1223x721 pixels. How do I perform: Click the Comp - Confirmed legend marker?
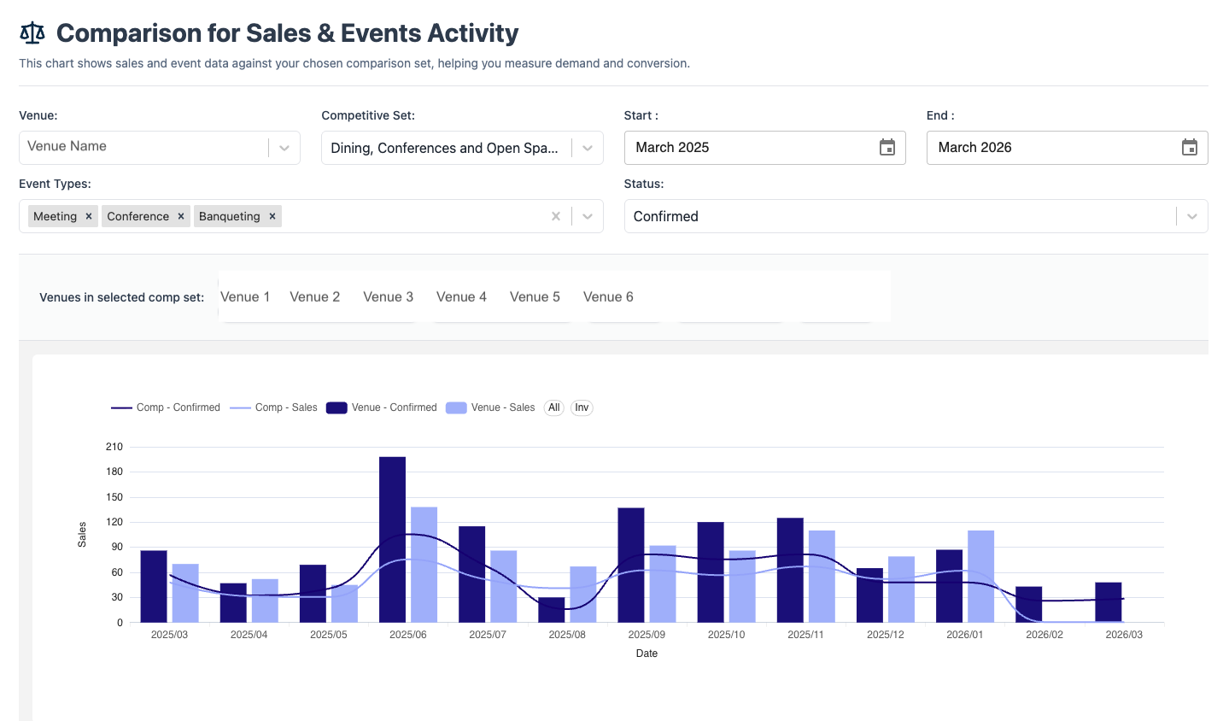tap(120, 407)
